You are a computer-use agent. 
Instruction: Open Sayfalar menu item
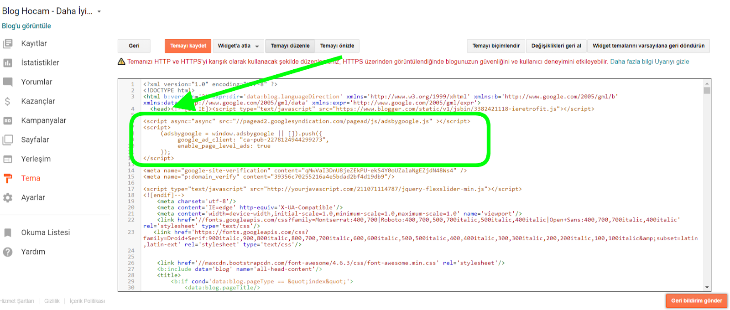click(35, 139)
